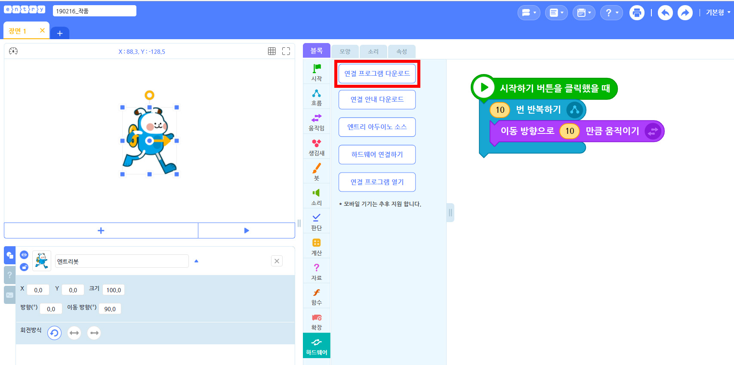Open the objects list panel icon
The image size is (734, 365).
[9, 255]
